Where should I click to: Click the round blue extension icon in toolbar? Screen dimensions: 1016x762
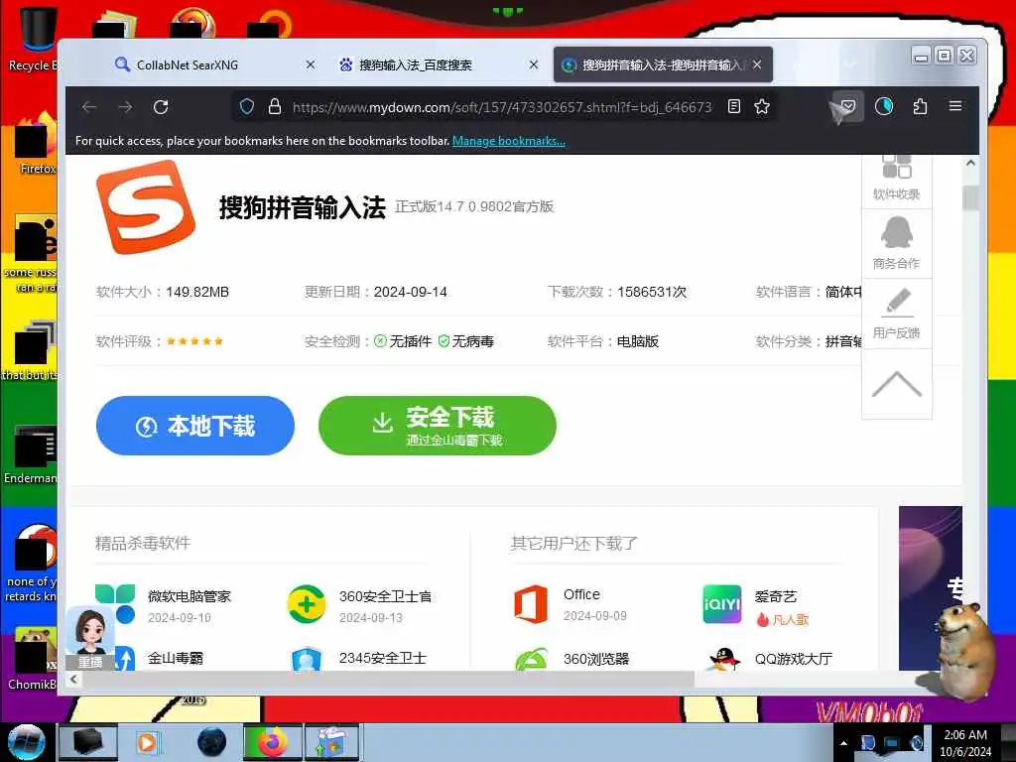click(884, 106)
